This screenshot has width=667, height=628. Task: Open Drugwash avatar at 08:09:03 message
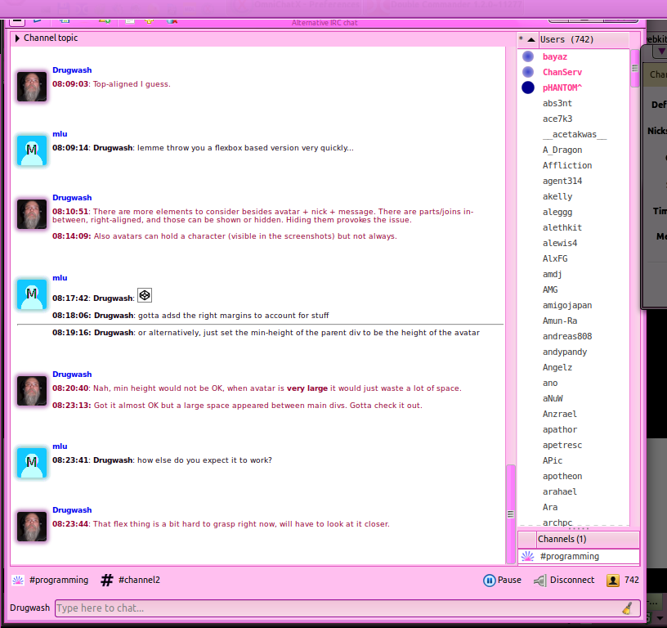[x=32, y=87]
